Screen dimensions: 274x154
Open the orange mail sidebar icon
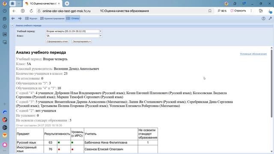5,135
